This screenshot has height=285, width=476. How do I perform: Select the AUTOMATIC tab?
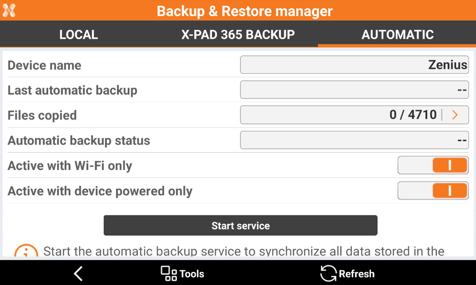[397, 34]
